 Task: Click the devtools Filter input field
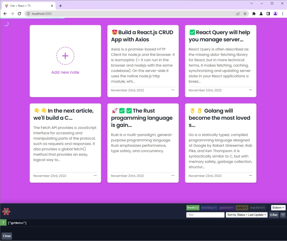205,215
